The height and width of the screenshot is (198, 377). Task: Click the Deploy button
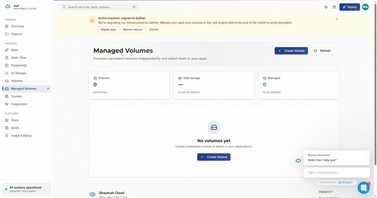[350, 7]
